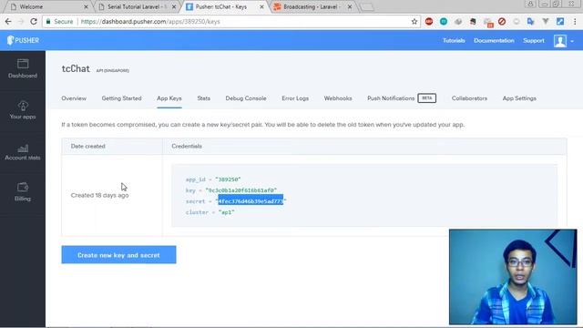Open a new browser tab
Viewport: 583px width, 328px height.
[x=366, y=7]
